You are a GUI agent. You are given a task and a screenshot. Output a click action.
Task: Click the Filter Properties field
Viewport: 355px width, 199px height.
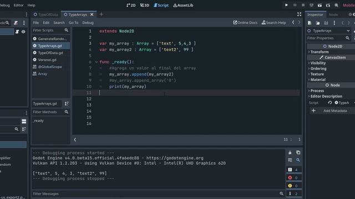[329, 38]
